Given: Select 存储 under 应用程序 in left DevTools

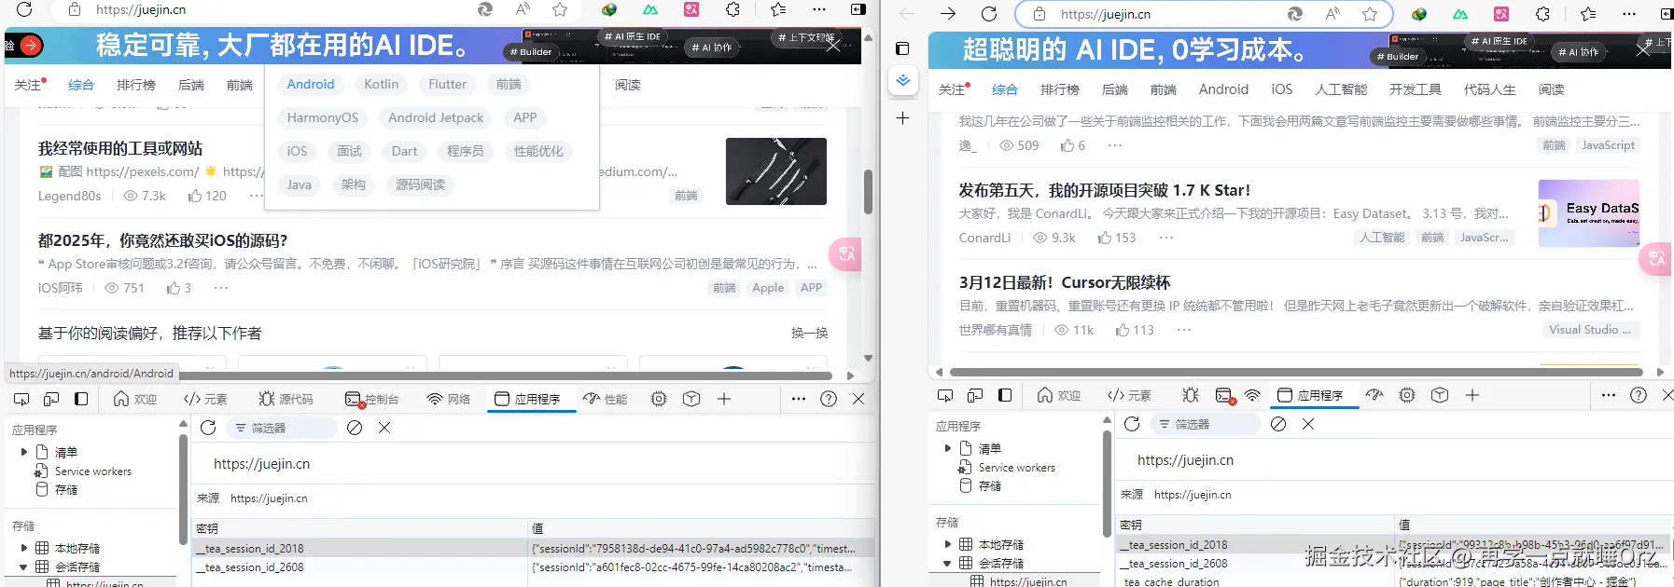Looking at the screenshot, I should coord(65,489).
